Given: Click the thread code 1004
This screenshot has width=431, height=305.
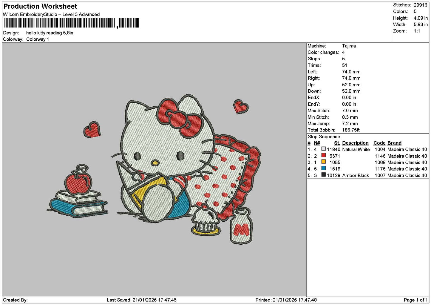Looking at the screenshot, I should (380, 149).
